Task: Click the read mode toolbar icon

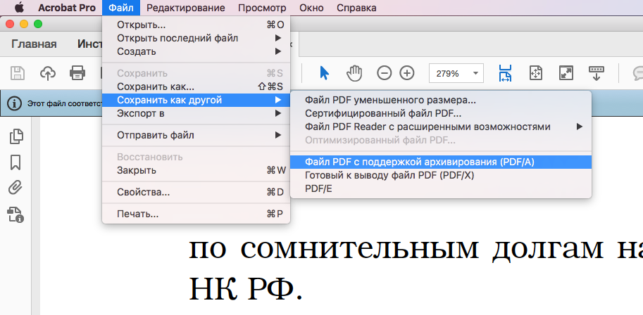Action: [597, 73]
